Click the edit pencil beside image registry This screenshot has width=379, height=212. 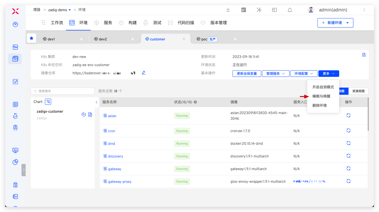tap(144, 73)
